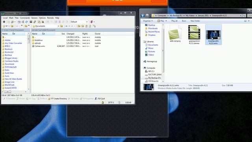The width and height of the screenshot is (252, 142).
Task: Open Music library in Explorer sidebar
Action: [x=149, y=48]
